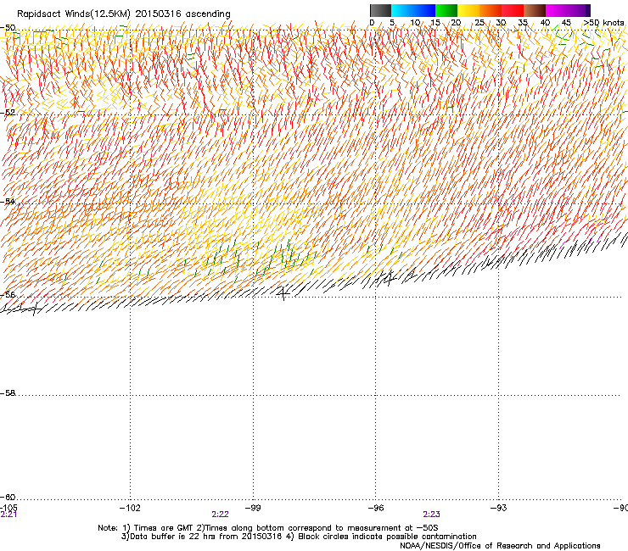Click the cyan 5-10 knots legend swatch
This screenshot has height=551, width=628.
coord(402,10)
